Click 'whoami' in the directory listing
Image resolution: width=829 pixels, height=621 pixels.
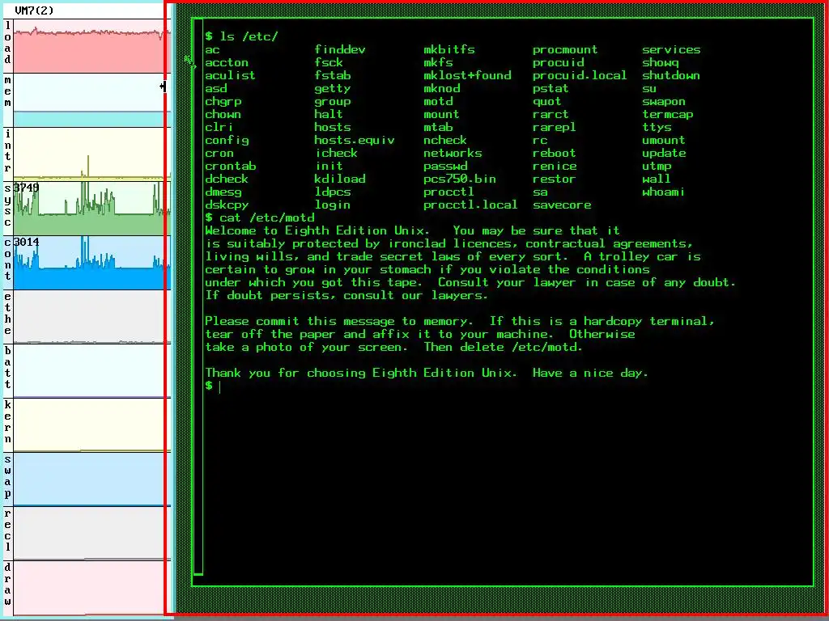pos(664,192)
